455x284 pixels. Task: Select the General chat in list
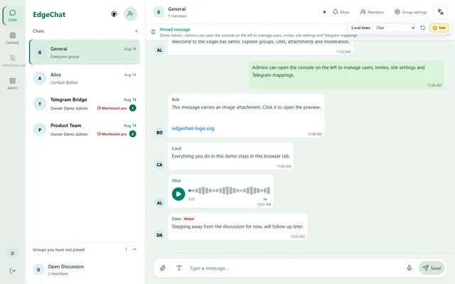[85, 52]
